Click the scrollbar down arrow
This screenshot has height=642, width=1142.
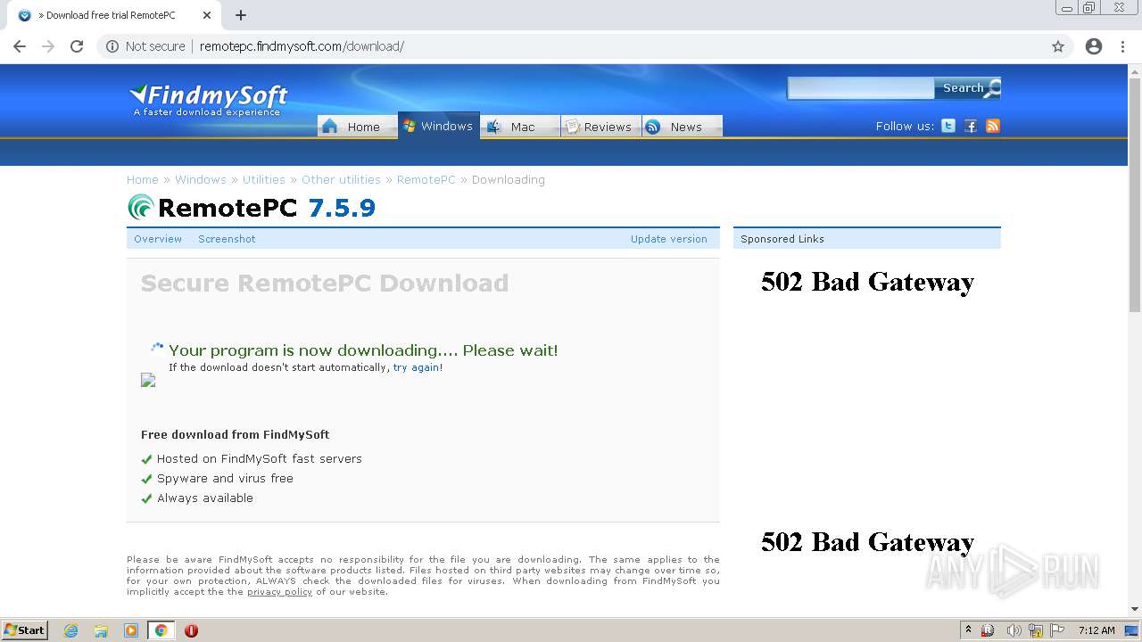tap(1135, 610)
